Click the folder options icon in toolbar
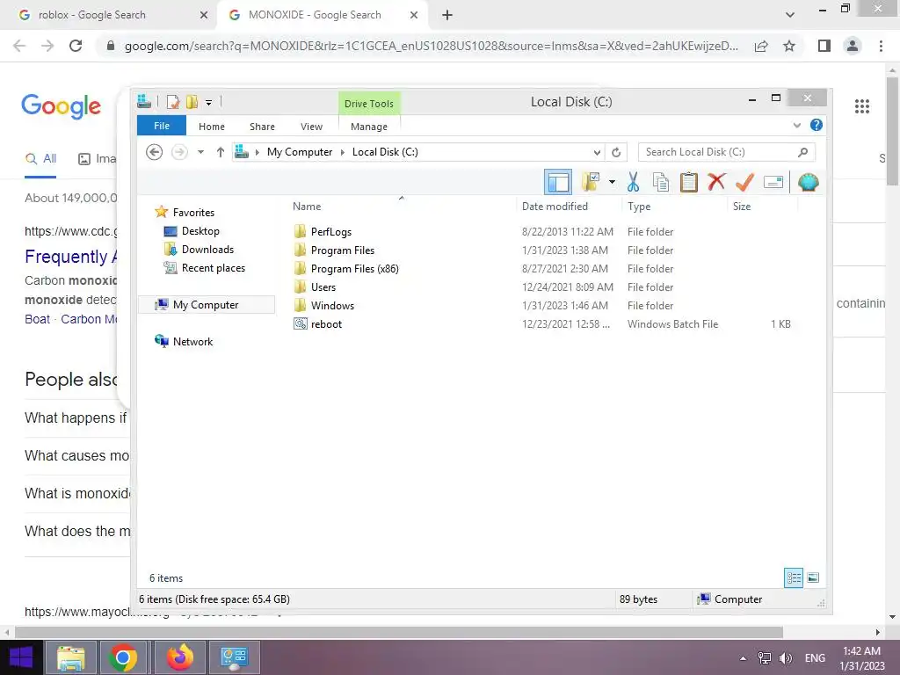Screen dimensions: 900x675 click(591, 182)
